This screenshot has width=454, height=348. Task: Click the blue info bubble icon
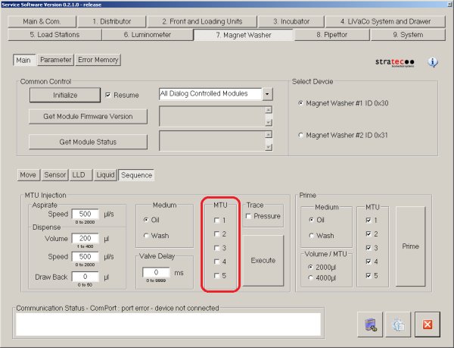(x=434, y=62)
